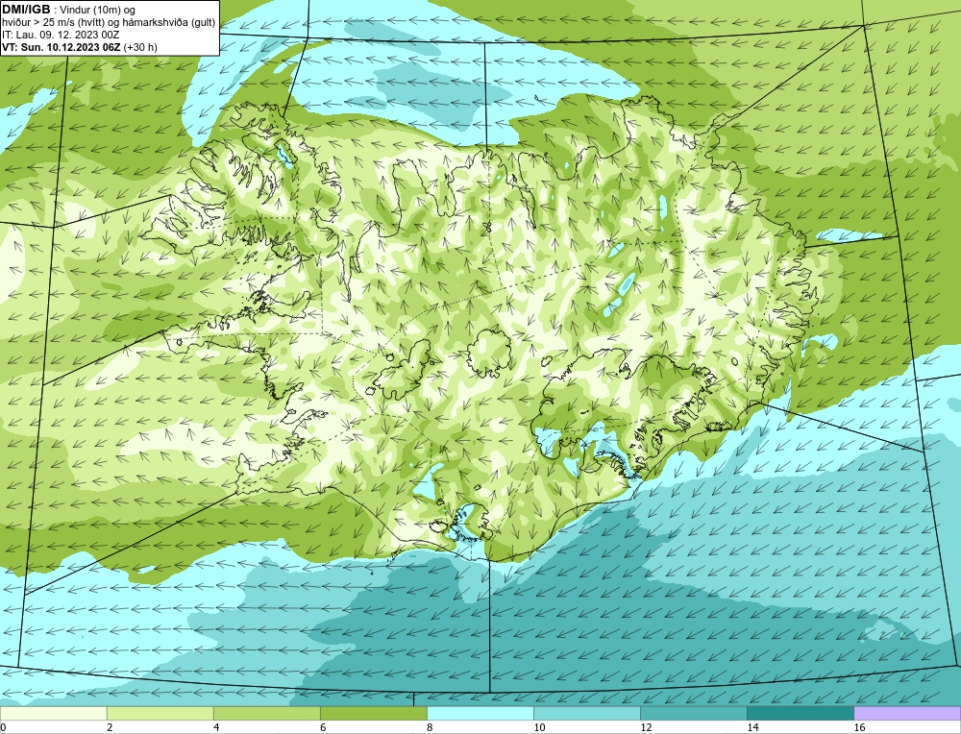
Task: Click the light cyan 8–10 m/s legend swatch
Action: tap(480, 713)
